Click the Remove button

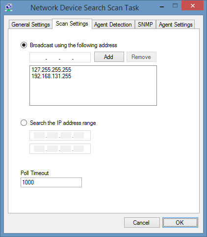point(141,57)
